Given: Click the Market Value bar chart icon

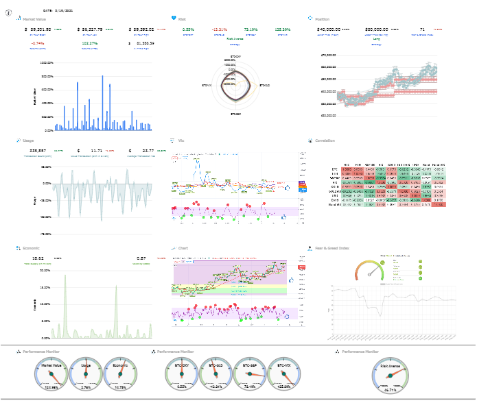Looking at the screenshot, I should point(19,18).
